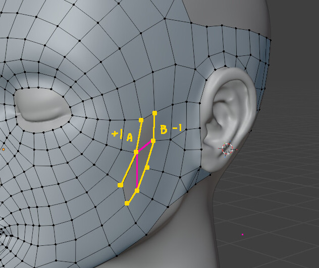Click the 3D cursor beside the earlobe
This screenshot has width=319, height=268.
click(227, 149)
